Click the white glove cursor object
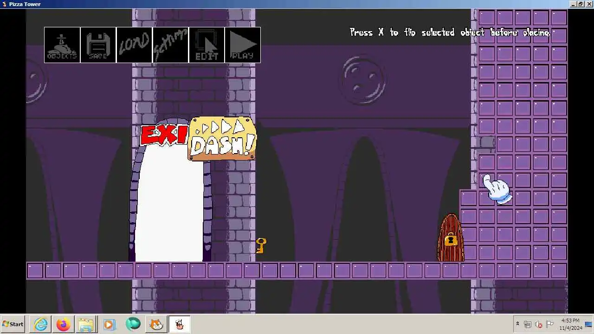This screenshot has width=594, height=334. [x=497, y=189]
